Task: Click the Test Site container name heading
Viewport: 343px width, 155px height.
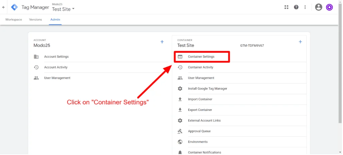Action: [186, 45]
